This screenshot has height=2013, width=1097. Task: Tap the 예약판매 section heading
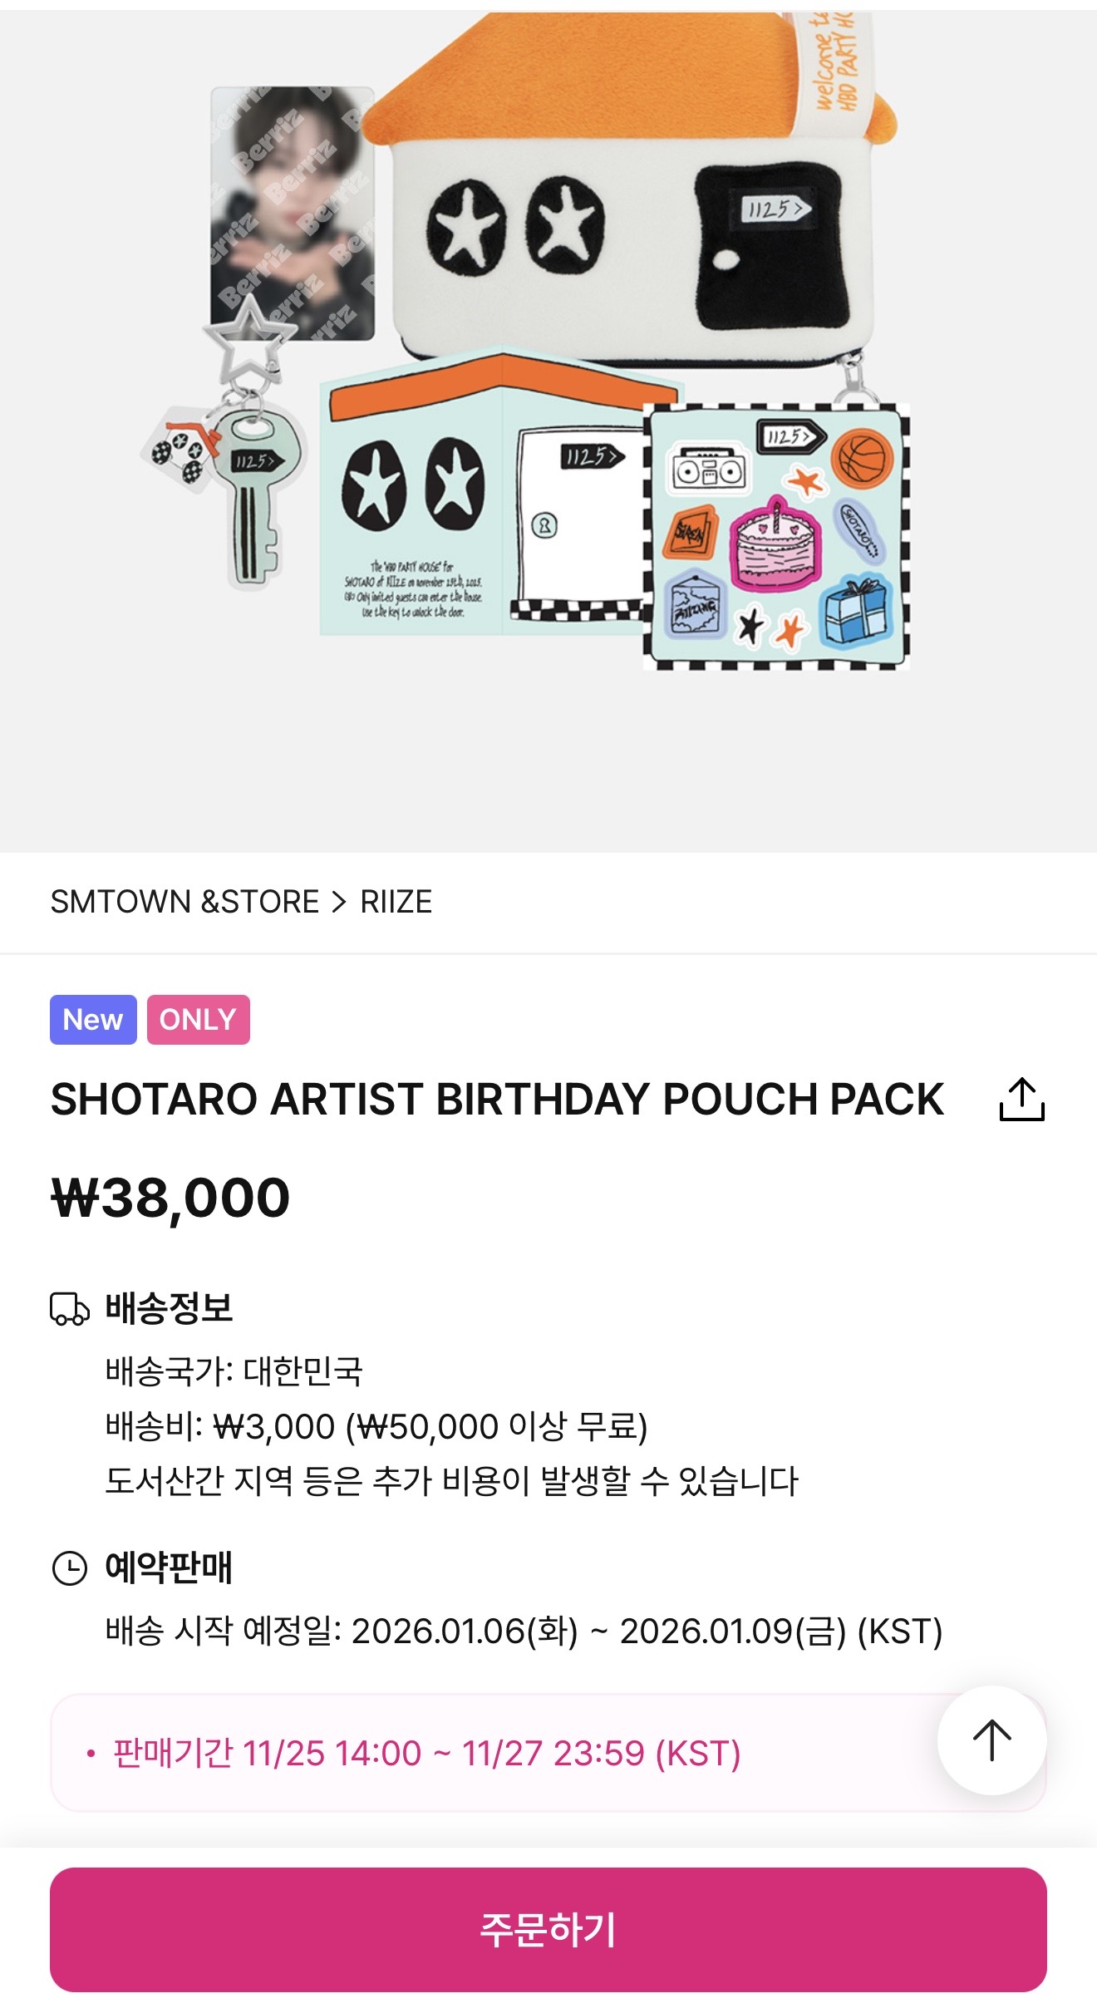point(169,1568)
